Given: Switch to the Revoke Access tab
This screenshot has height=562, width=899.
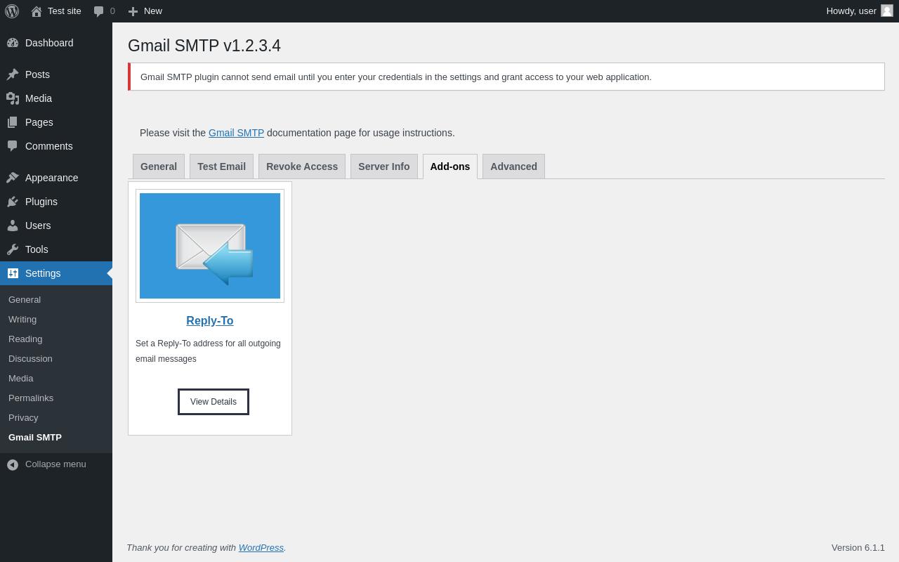Looking at the screenshot, I should (302, 166).
